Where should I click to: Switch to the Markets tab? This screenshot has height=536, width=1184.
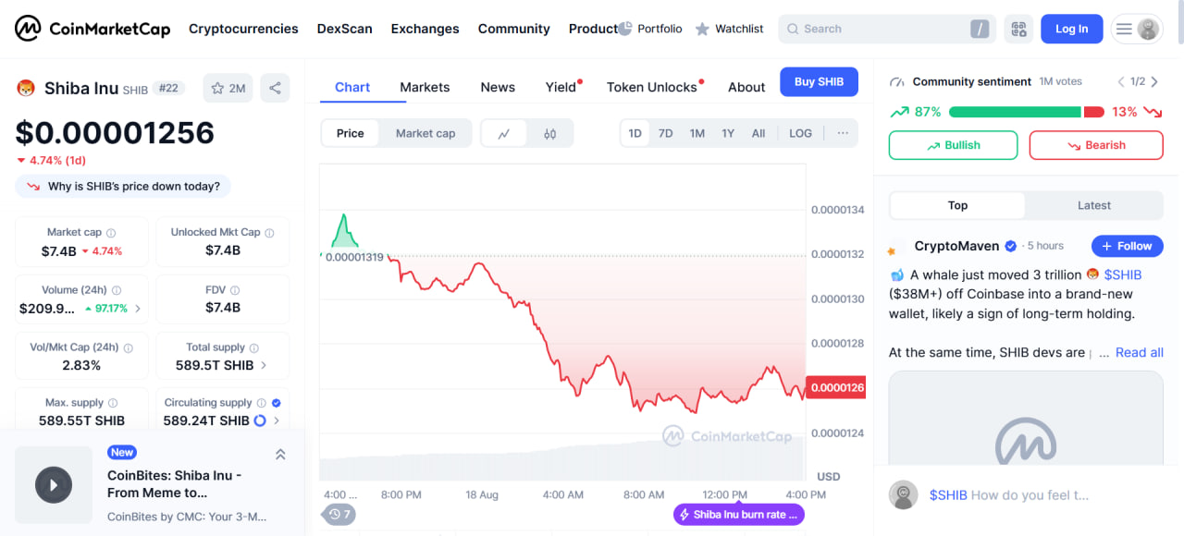pyautogui.click(x=425, y=87)
